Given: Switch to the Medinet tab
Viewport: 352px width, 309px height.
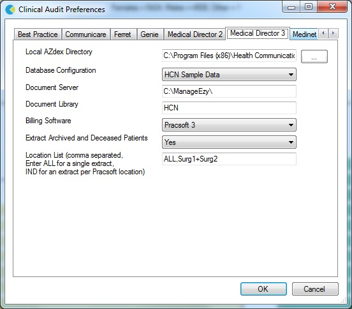Looking at the screenshot, I should [x=304, y=34].
